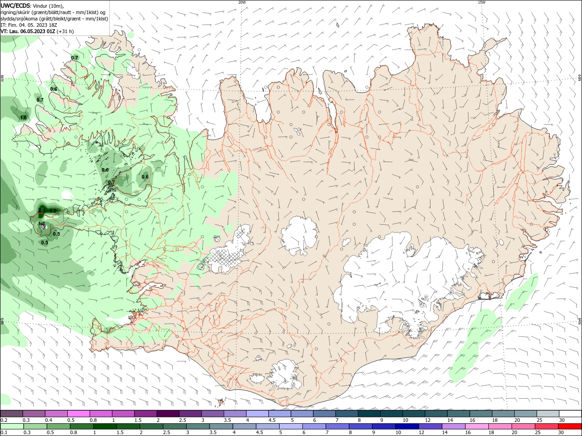
Task: Pick the lightest green rain swatch between 0.1 and 0.3
Action: pyautogui.click(x=11, y=426)
